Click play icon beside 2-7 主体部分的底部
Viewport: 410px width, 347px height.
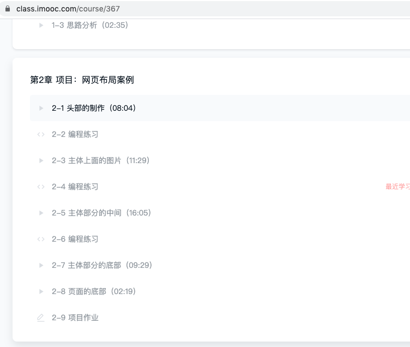click(x=41, y=265)
